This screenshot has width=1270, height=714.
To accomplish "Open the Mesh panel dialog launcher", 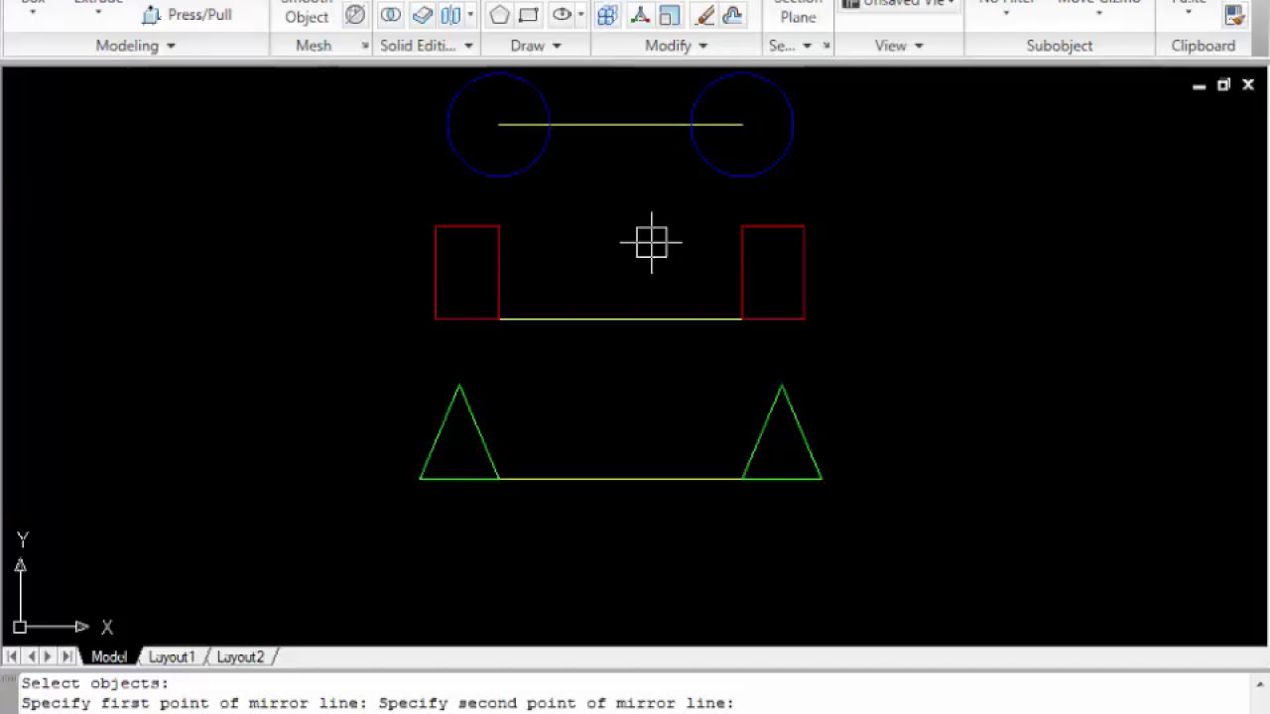I will [365, 46].
